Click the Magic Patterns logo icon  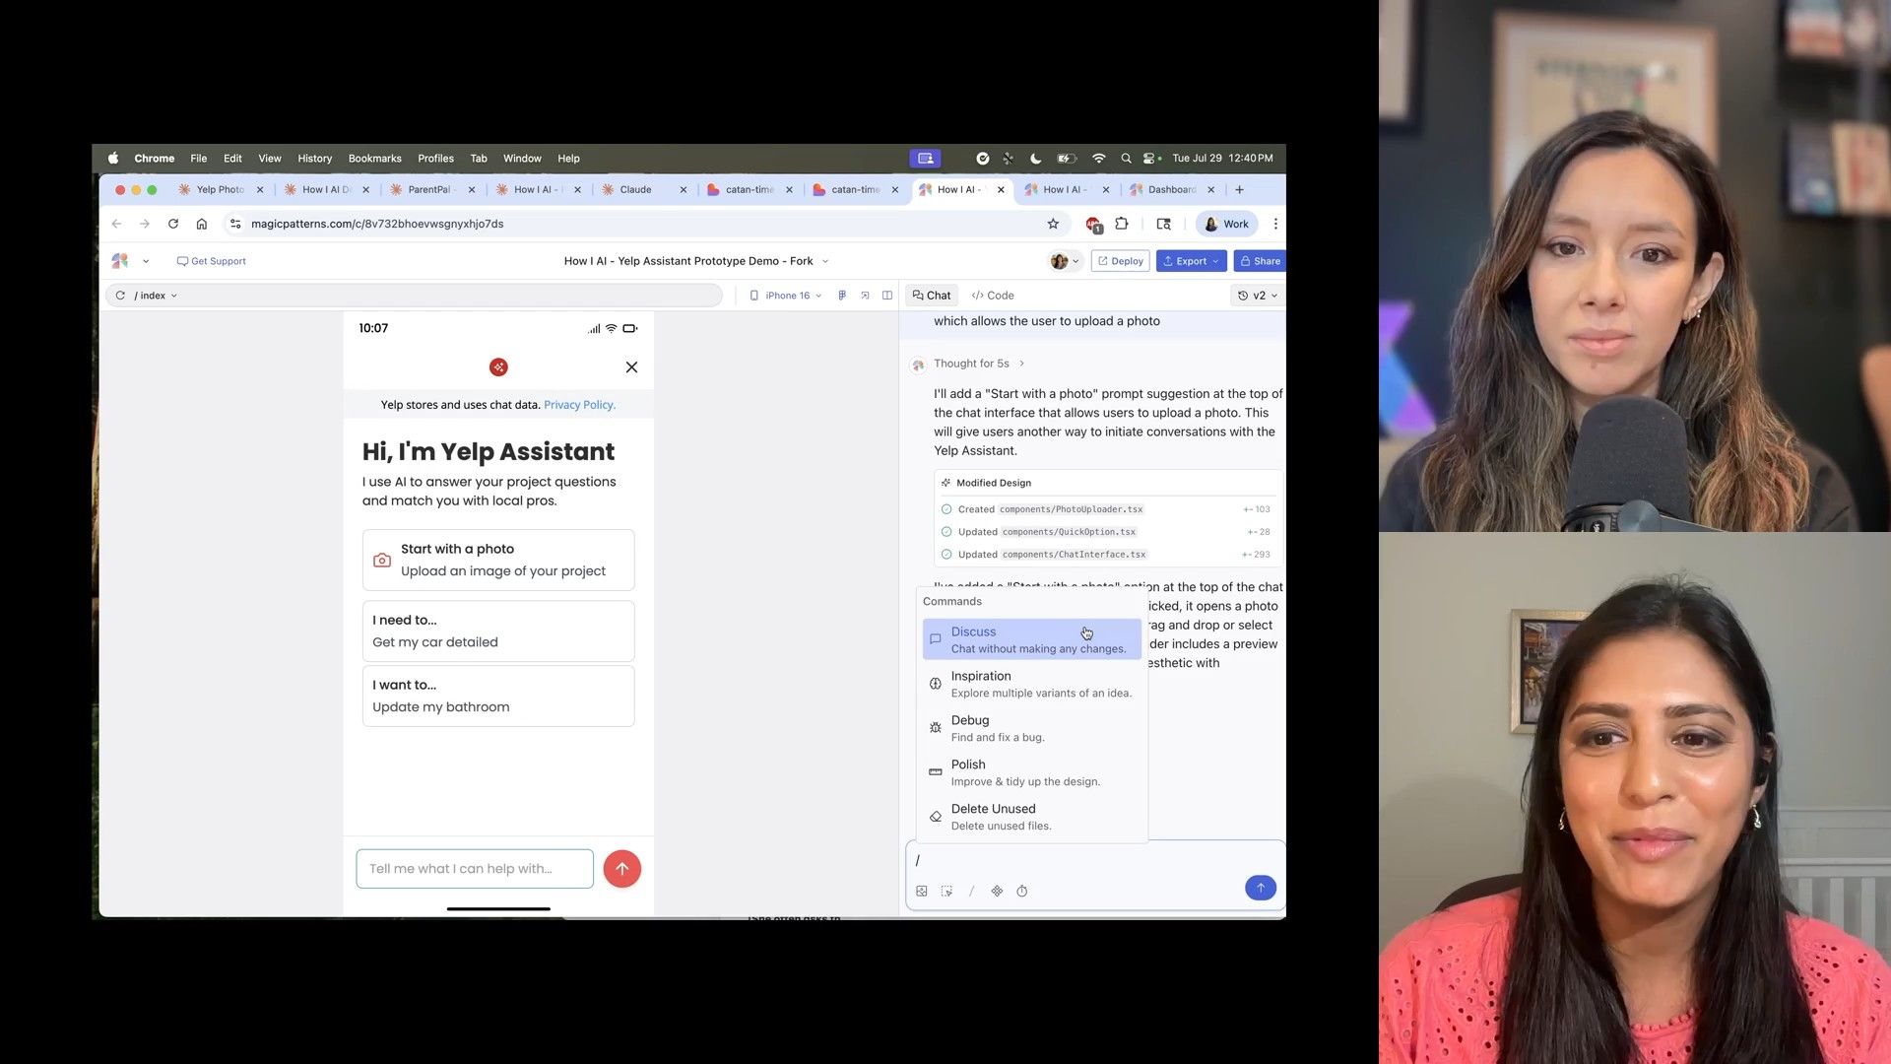coord(120,261)
